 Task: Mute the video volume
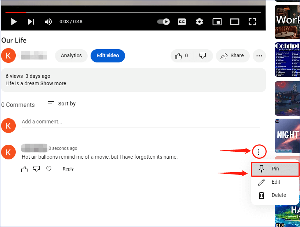48,22
